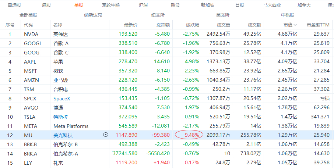Sort by the 涨跌额 column header
This screenshot has height=168, width=334.
(163, 25)
